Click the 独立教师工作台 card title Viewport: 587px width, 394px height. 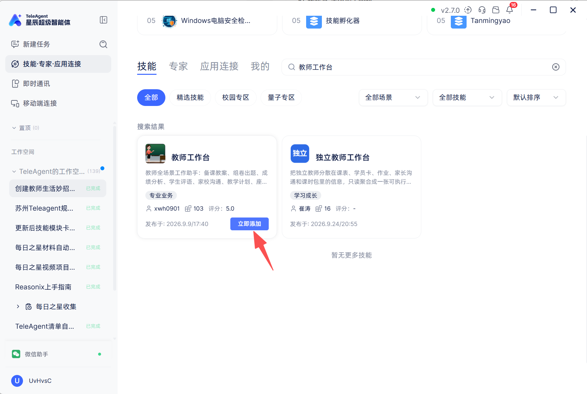[x=343, y=157]
